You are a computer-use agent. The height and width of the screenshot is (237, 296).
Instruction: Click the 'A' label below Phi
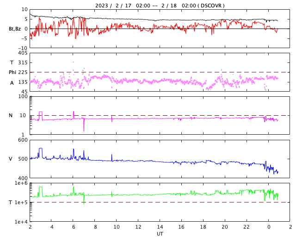[x=12, y=83]
